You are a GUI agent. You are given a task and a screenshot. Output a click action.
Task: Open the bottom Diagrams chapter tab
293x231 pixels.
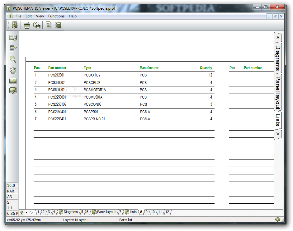coord(69,212)
